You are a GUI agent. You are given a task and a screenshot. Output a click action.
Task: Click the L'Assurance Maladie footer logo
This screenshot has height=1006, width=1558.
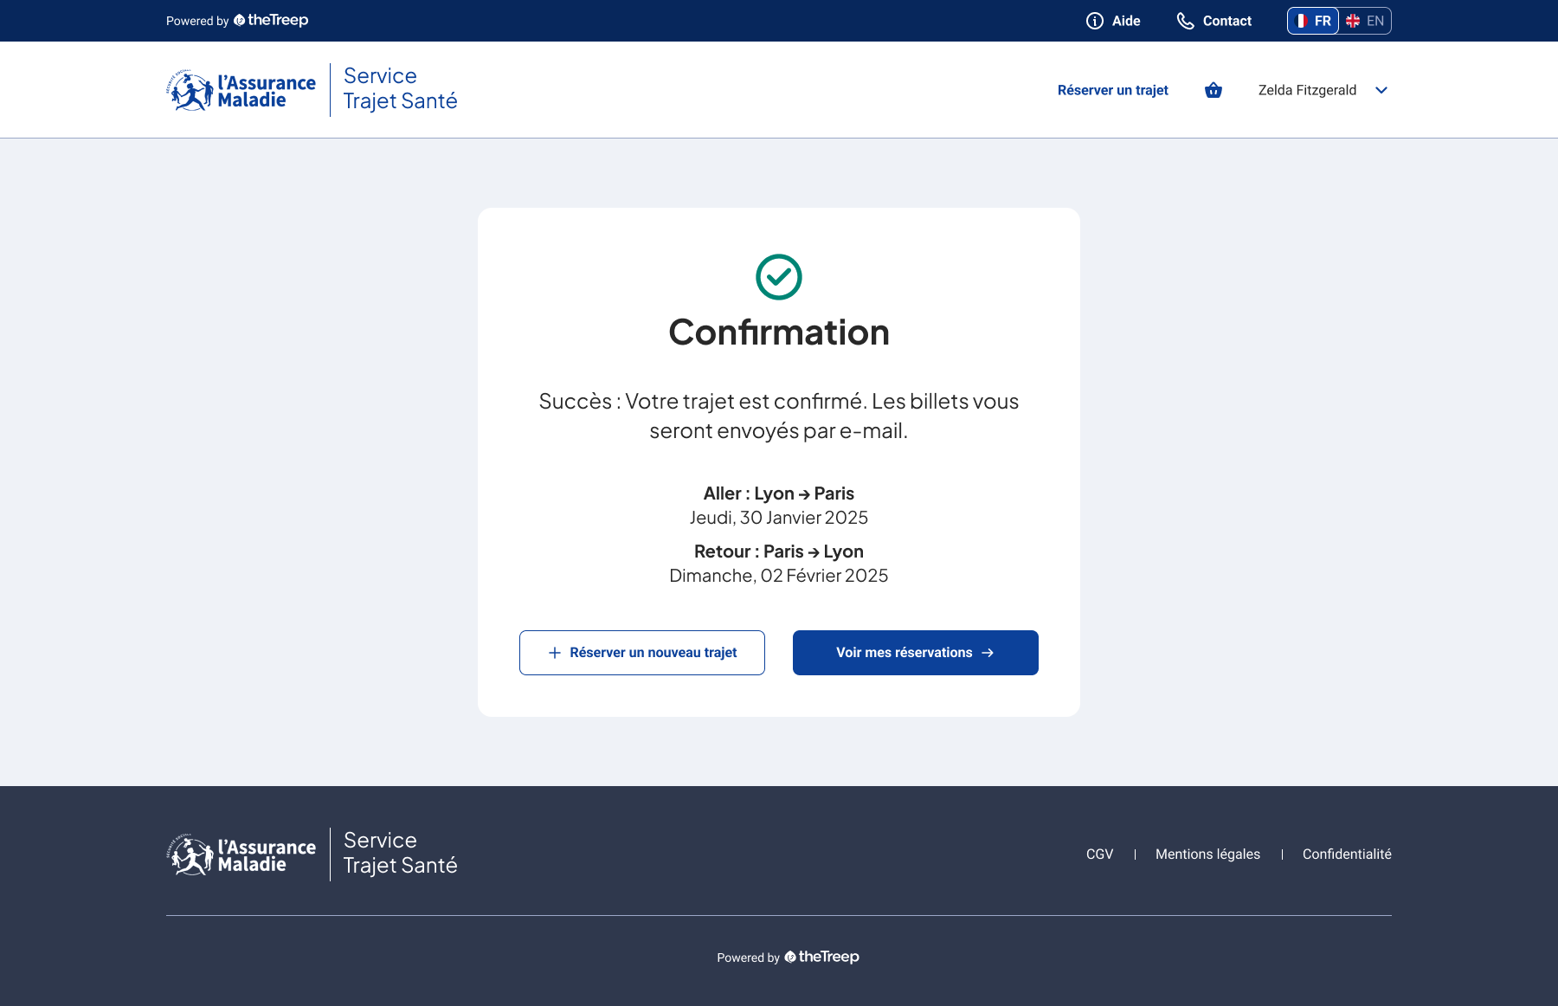[x=241, y=854]
